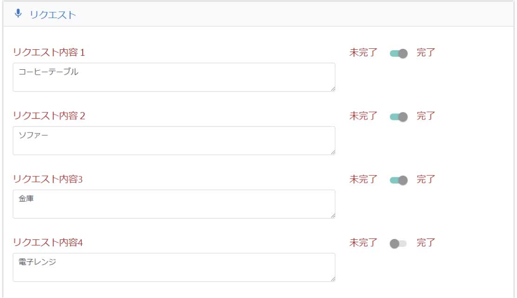Click the resize grip of コーヒーテーブル box
This screenshot has width=517, height=298.
coord(333,89)
